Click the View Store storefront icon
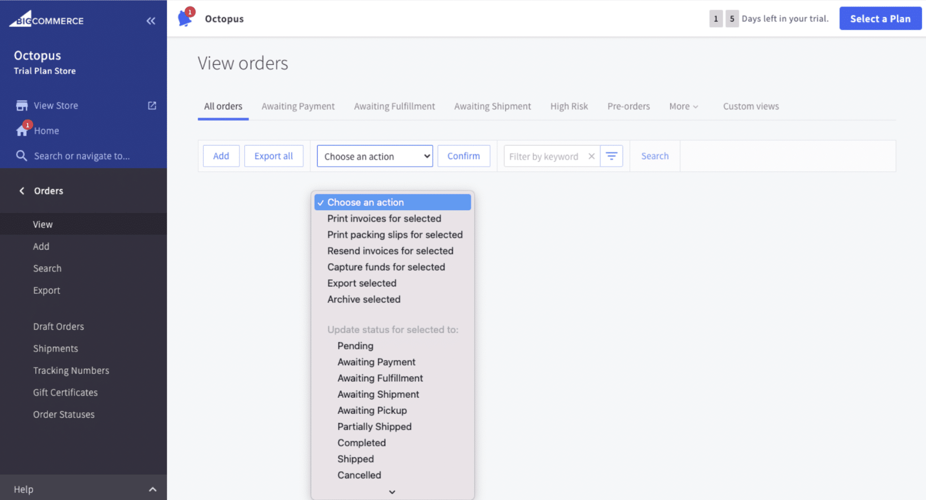The width and height of the screenshot is (926, 500). pyautogui.click(x=22, y=106)
